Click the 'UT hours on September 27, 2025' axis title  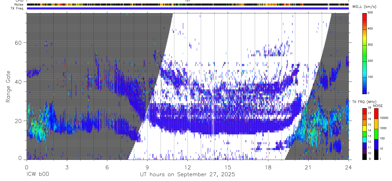click(187, 175)
